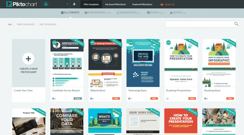Expand the account dropdown arrow
Screen dimensions: 244x135
point(68,4)
